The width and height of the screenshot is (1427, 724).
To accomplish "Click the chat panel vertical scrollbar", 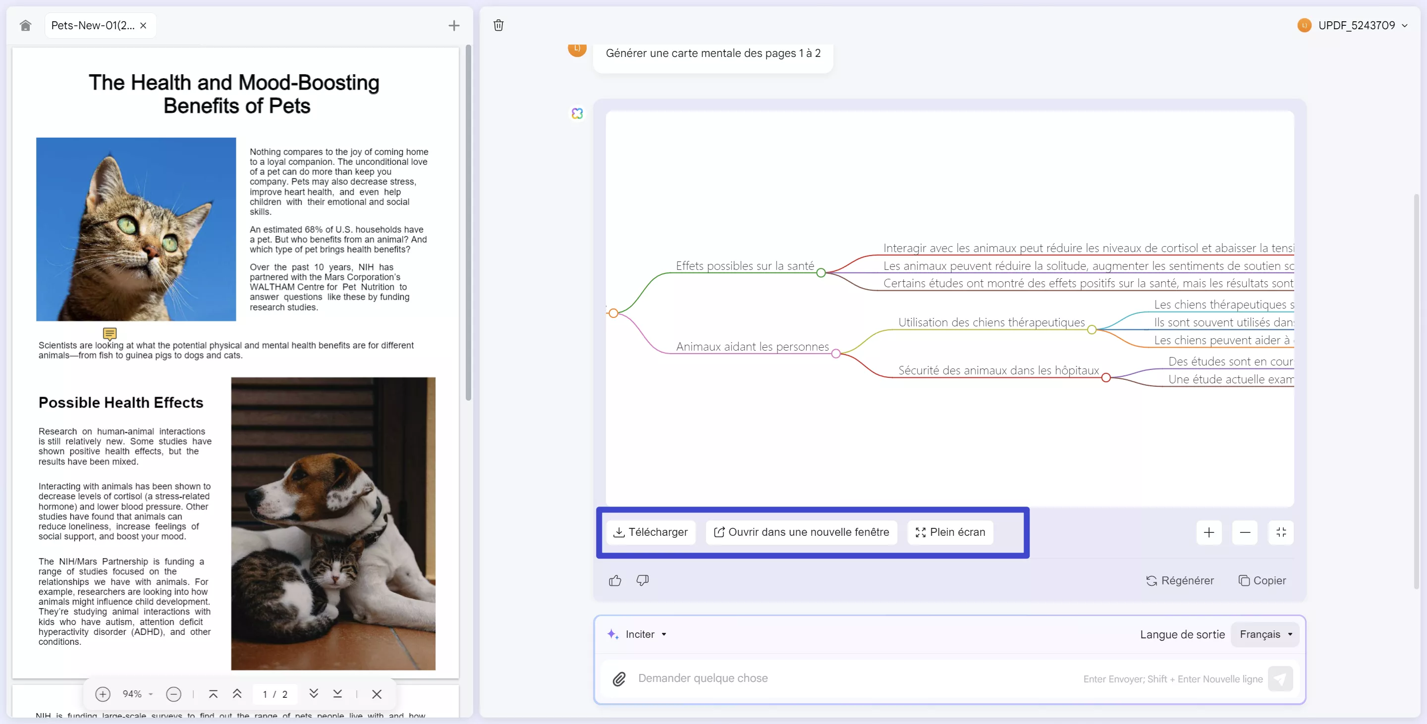I will pos(1416,391).
